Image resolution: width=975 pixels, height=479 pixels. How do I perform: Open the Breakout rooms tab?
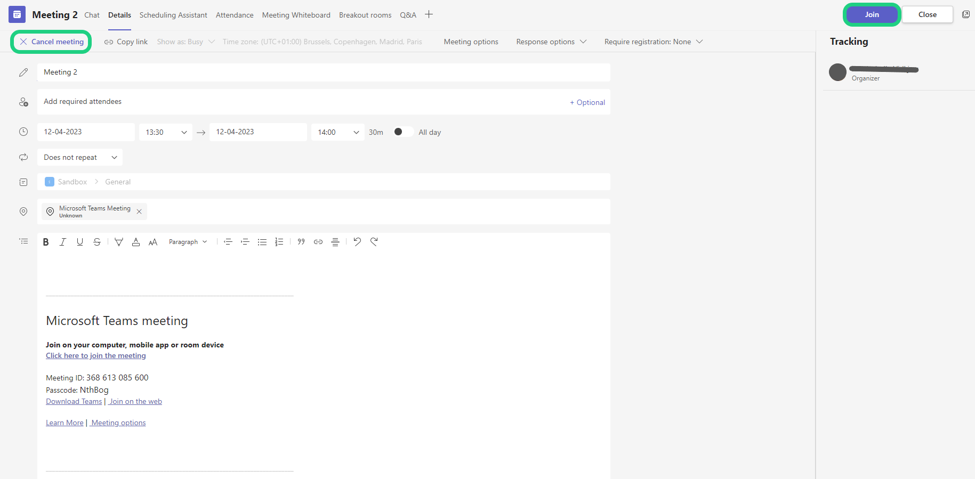click(x=365, y=15)
